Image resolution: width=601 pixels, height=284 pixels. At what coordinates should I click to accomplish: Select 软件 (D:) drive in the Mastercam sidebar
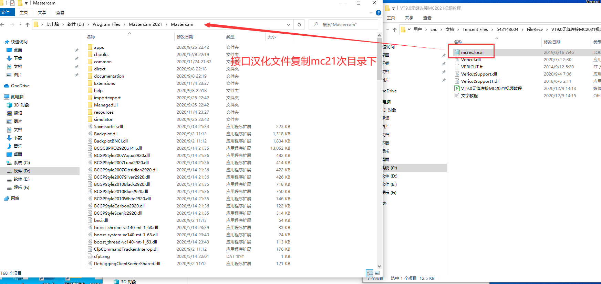[40, 171]
